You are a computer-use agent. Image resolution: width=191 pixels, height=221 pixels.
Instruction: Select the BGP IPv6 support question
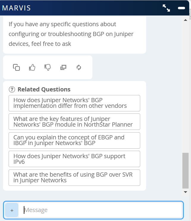point(74,159)
